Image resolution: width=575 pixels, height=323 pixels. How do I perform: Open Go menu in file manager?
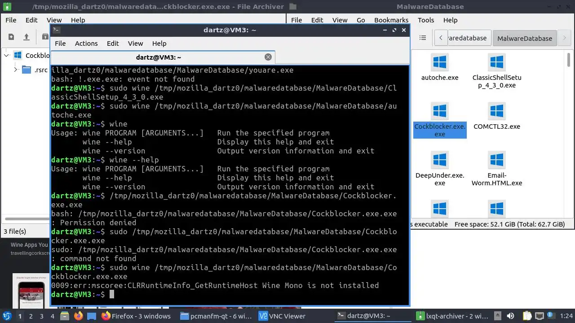[361, 20]
